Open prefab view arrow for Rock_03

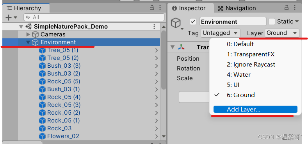click(157, 129)
